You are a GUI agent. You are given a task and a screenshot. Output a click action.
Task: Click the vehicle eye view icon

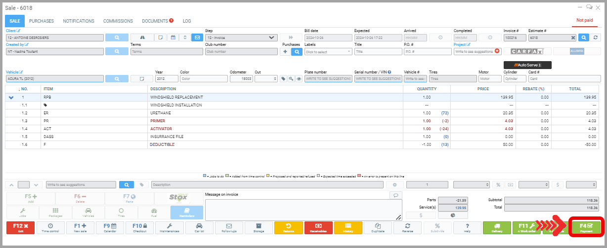tap(299, 78)
